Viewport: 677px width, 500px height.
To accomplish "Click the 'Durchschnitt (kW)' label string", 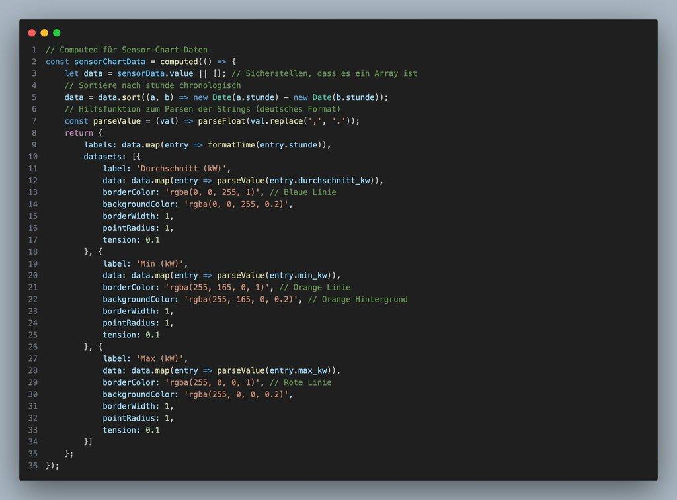I will (182, 169).
